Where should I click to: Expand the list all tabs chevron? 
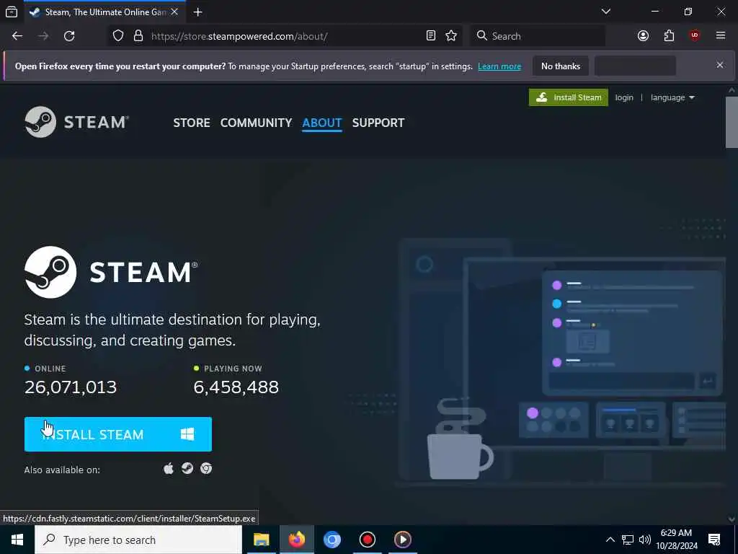606,12
